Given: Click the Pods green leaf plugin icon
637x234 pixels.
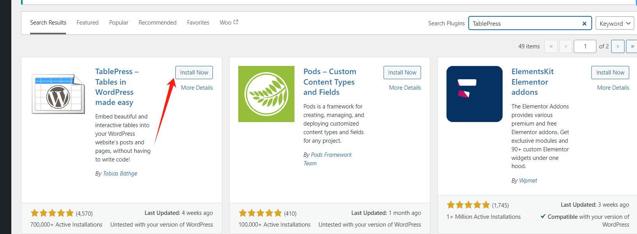Looking at the screenshot, I should point(266,94).
